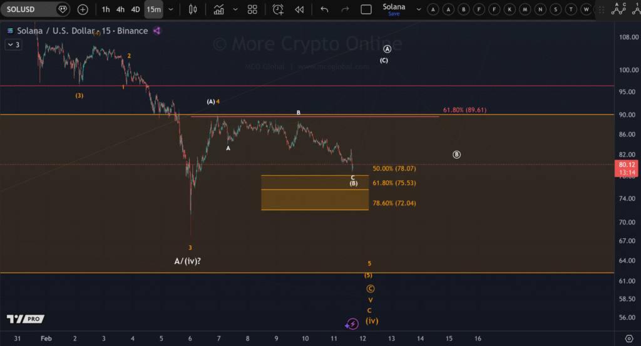Click the 61.80% (75.53) fib label
The image size is (641, 346).
394,183
